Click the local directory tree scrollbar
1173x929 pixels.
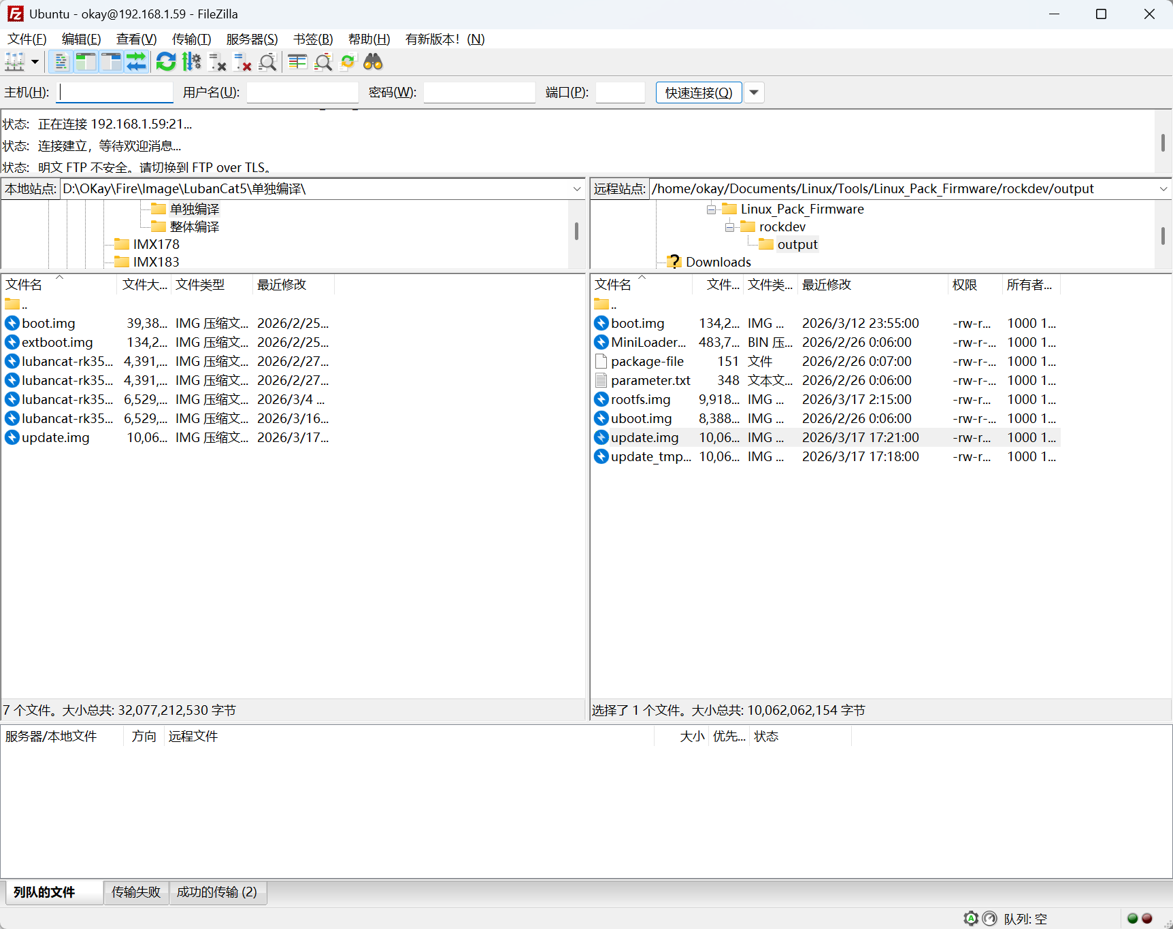(576, 232)
